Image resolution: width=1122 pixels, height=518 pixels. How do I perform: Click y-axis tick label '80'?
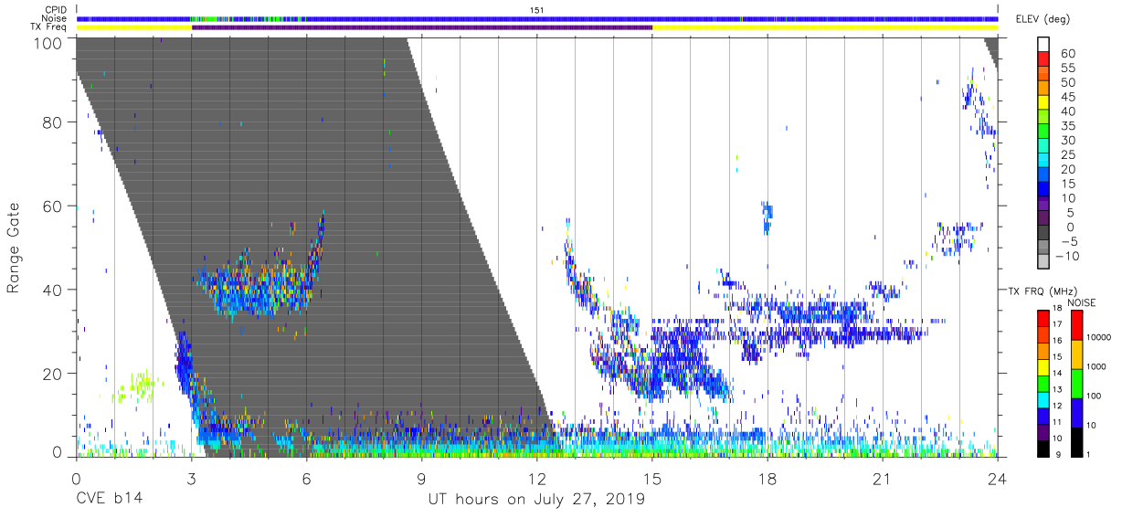pos(52,122)
